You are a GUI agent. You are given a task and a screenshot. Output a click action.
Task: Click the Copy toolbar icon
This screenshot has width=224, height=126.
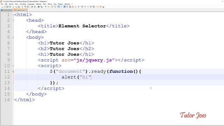(x=25, y=7)
